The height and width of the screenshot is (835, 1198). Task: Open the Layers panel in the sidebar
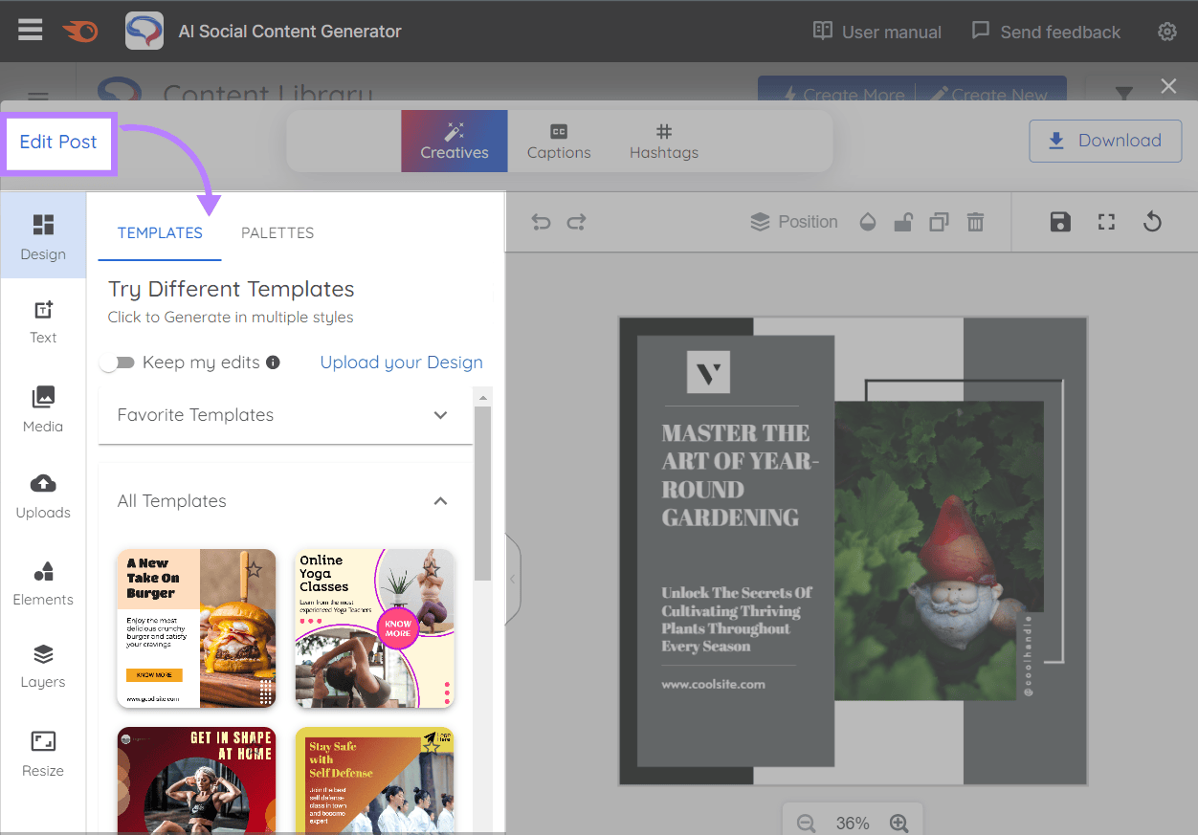pyautogui.click(x=42, y=668)
